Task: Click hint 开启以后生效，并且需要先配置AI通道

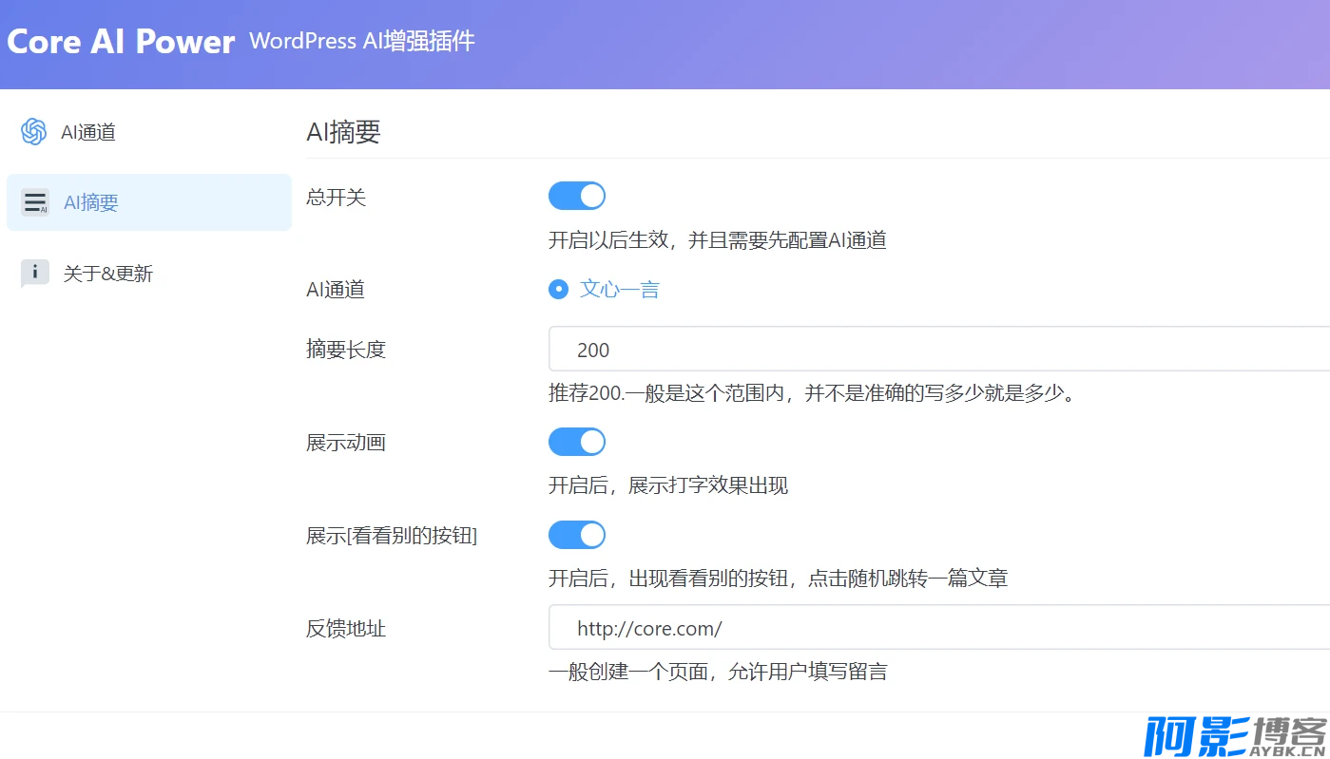Action: (718, 240)
